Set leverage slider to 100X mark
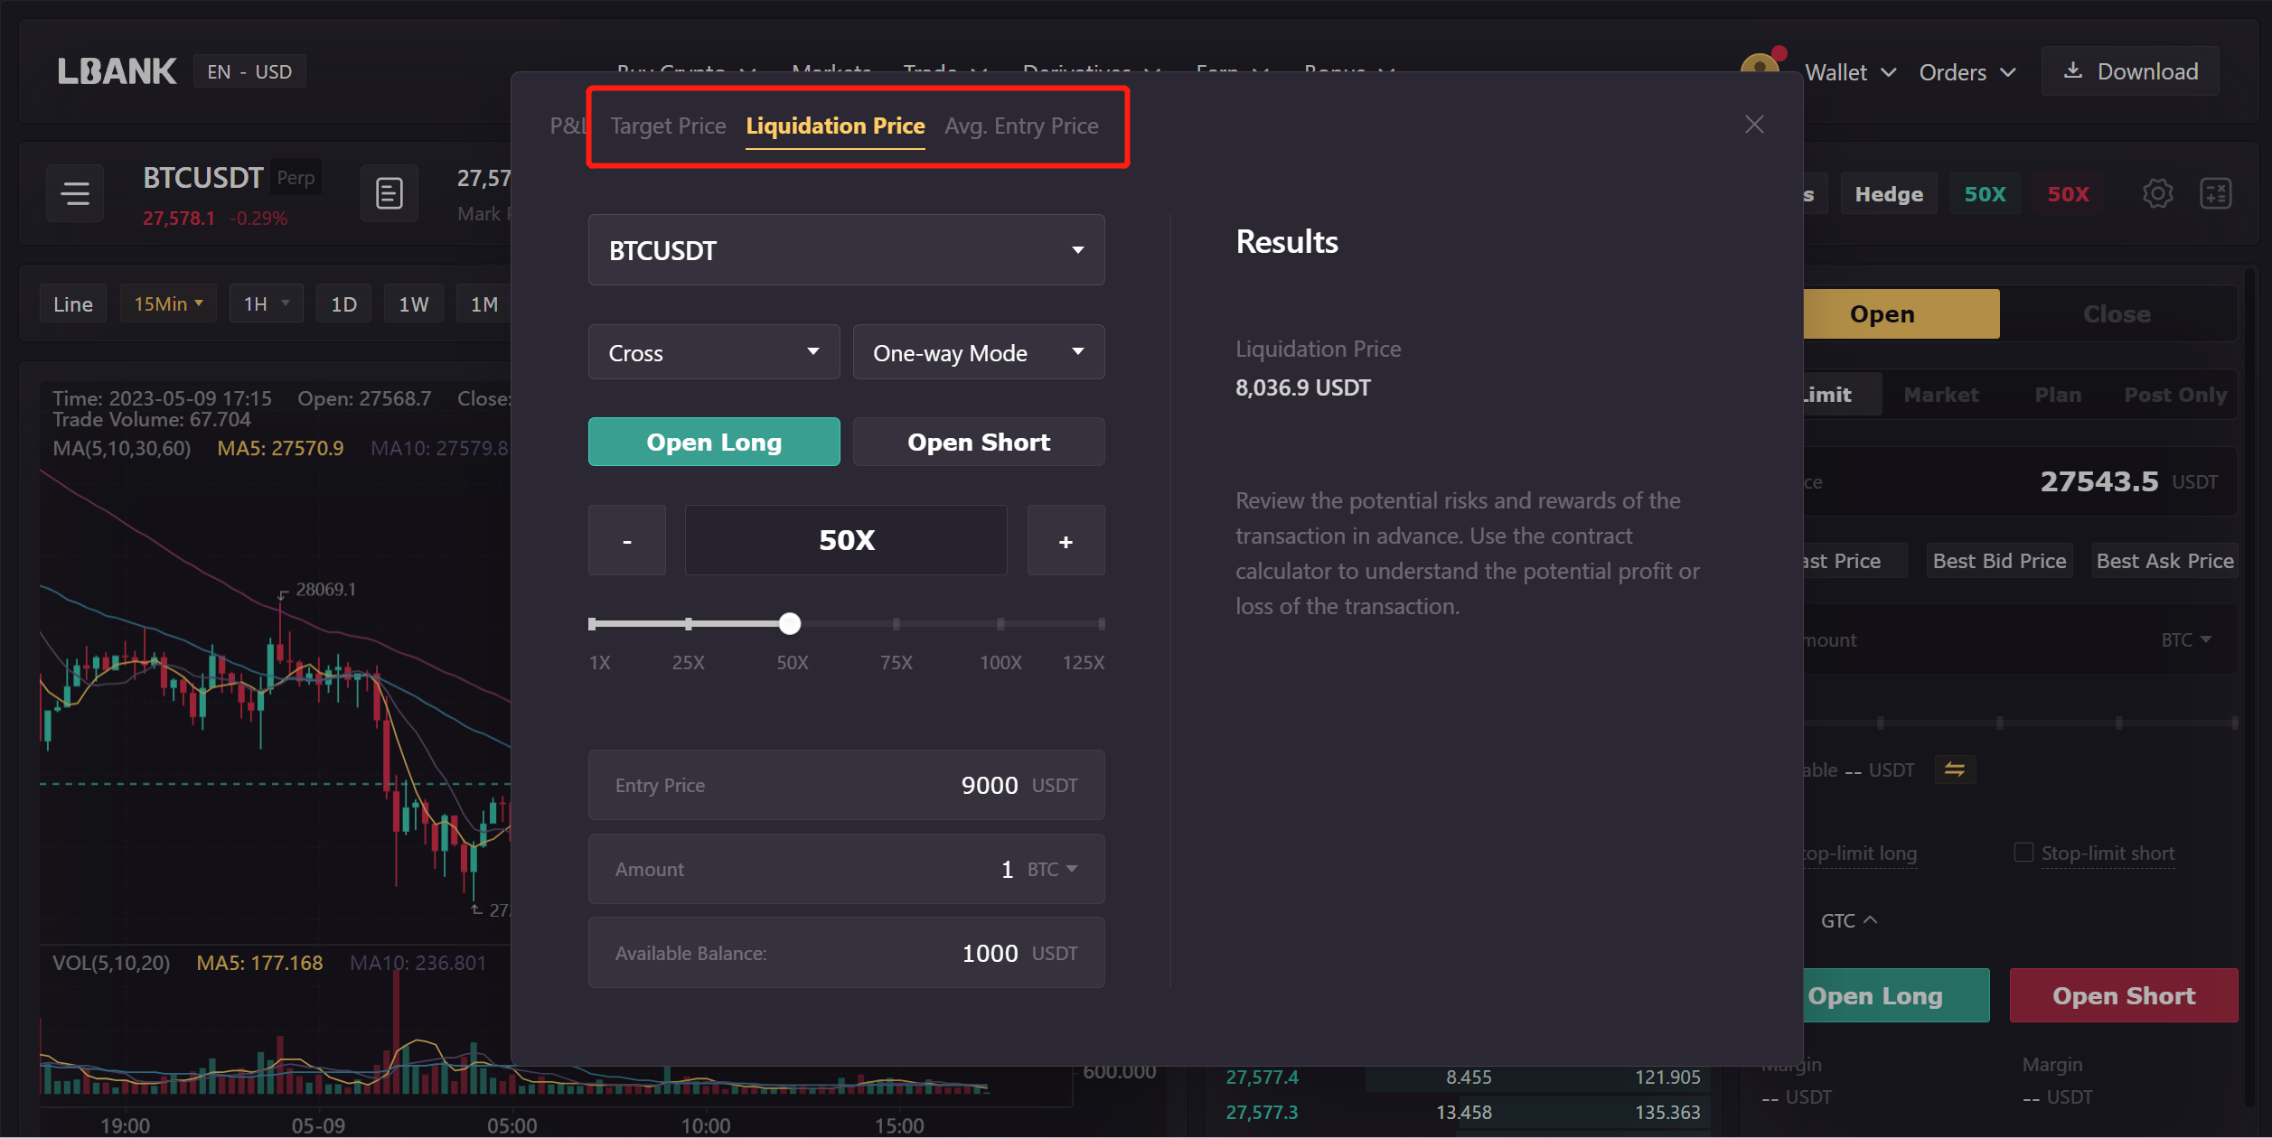 click(1000, 624)
